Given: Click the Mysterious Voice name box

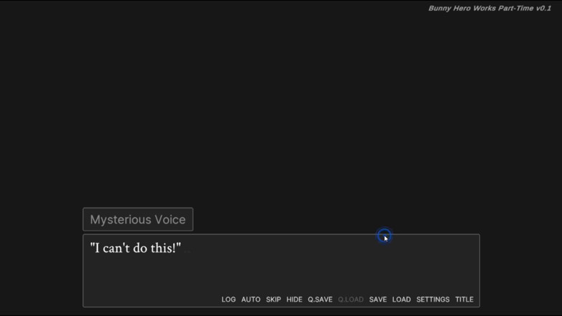Looking at the screenshot, I should pyautogui.click(x=138, y=219).
